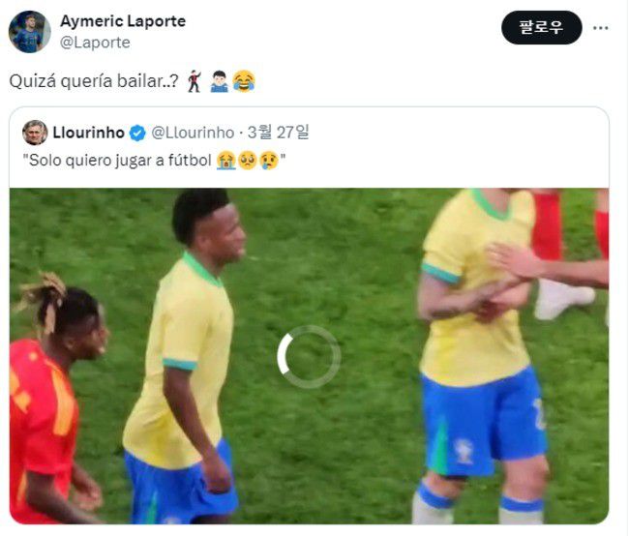The height and width of the screenshot is (536, 629).
Task: Click the blue verified badge
Action: [137, 133]
